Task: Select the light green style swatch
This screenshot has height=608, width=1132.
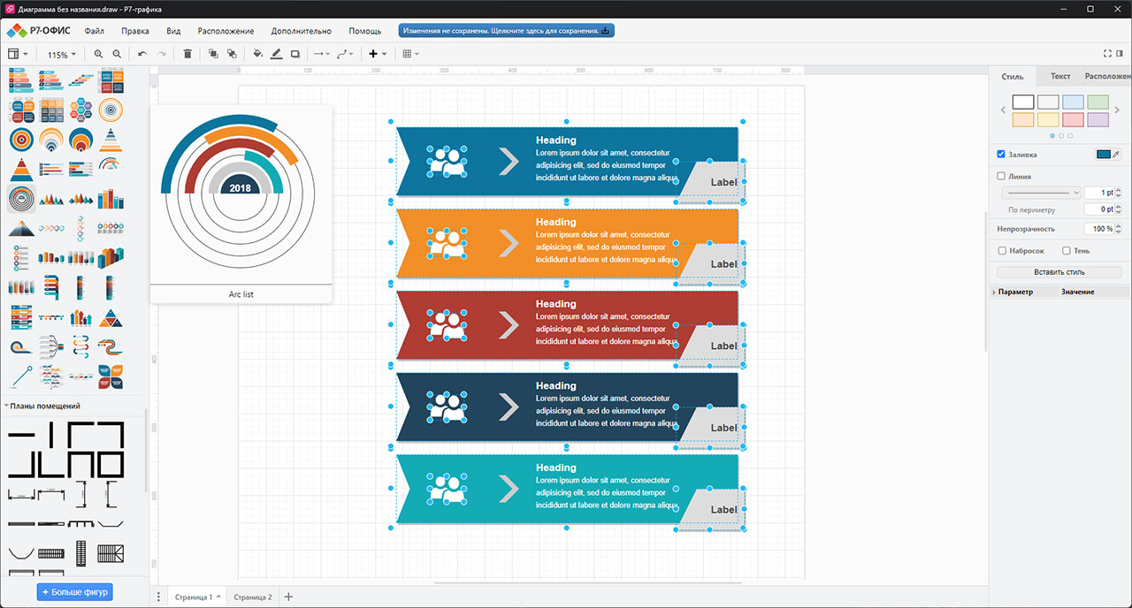Action: pos(1098,103)
